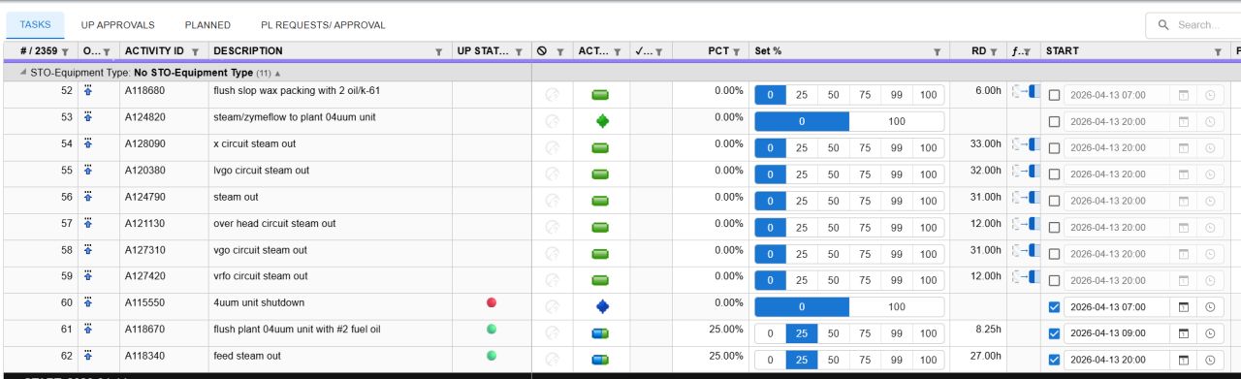Set A120380 progress to 75
This screenshot has width=1241, height=379.
point(865,174)
